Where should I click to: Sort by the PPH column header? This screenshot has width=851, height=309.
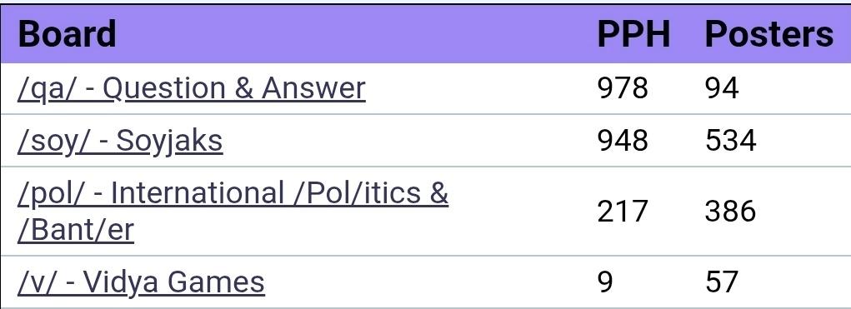point(633,33)
